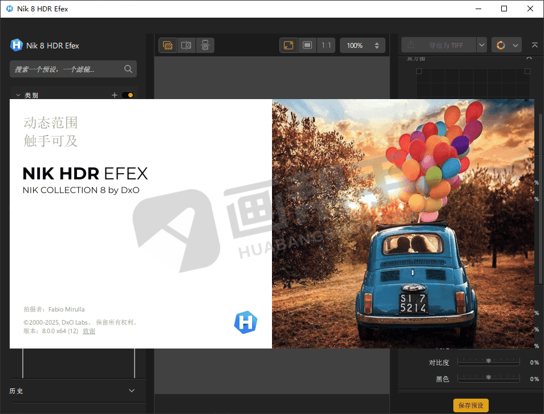Open the 100% zoom level stepper
This screenshot has height=414, width=544.
[377, 46]
